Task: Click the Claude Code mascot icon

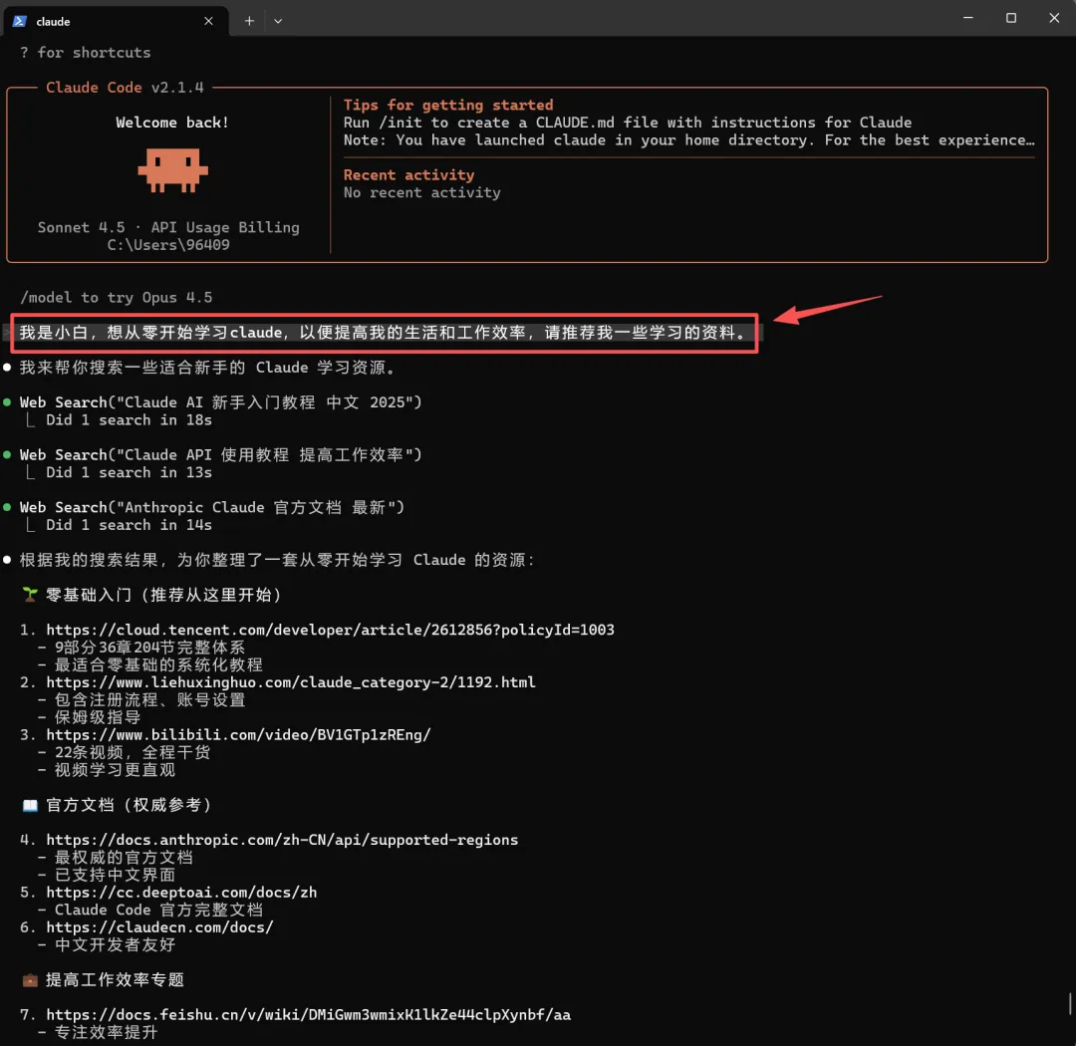Action: [x=172, y=169]
